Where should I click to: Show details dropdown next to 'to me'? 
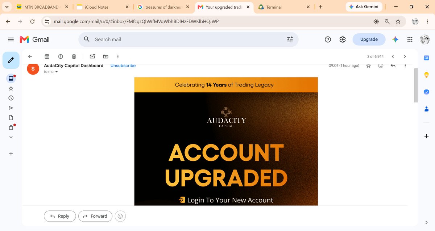(57, 72)
